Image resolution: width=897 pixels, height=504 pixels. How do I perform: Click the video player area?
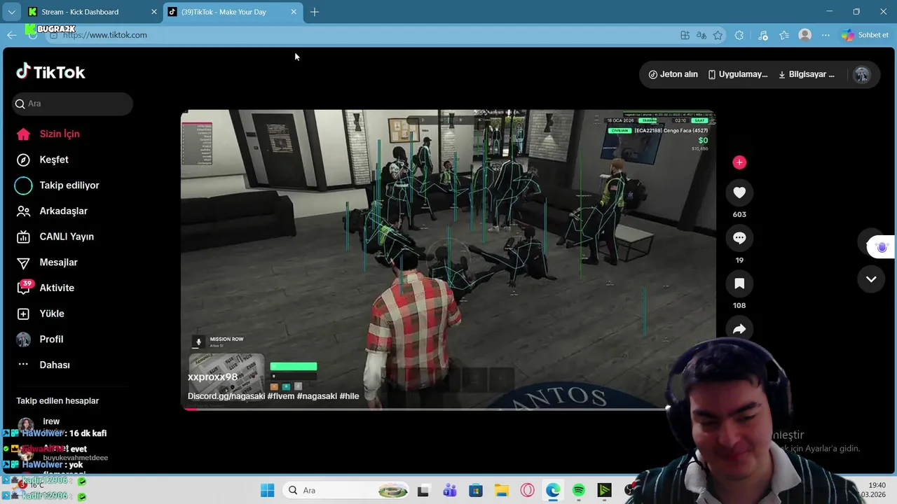(x=448, y=259)
